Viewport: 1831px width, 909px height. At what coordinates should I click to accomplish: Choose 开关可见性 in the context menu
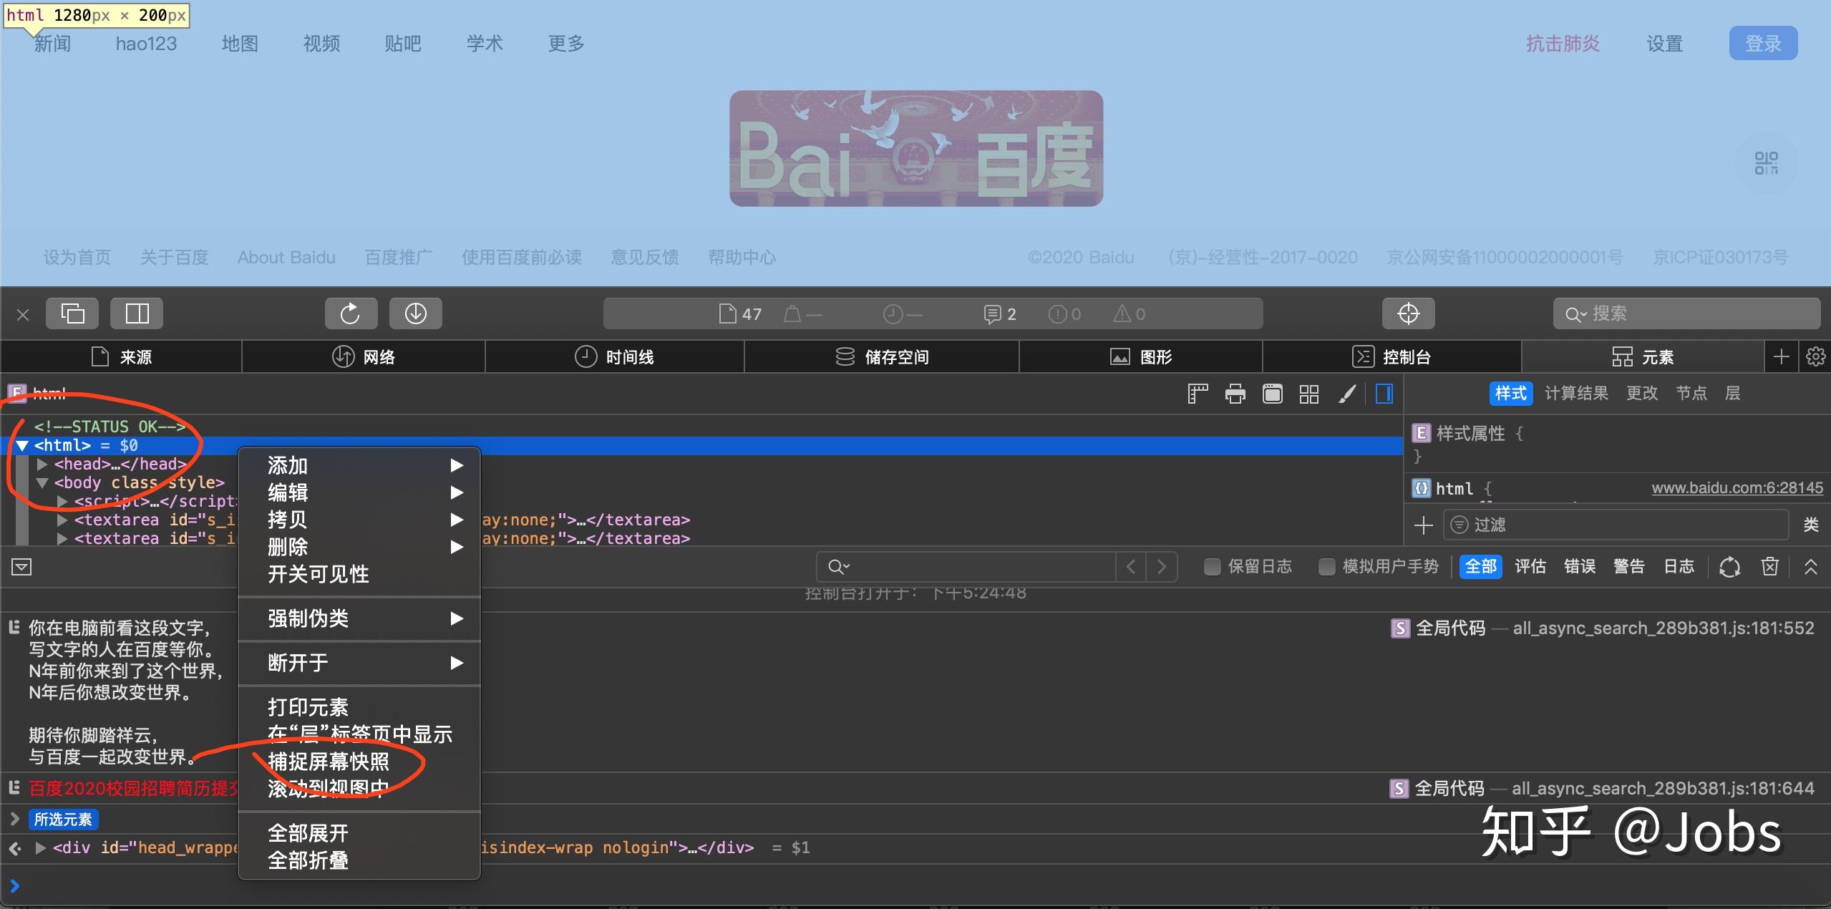tap(359, 574)
